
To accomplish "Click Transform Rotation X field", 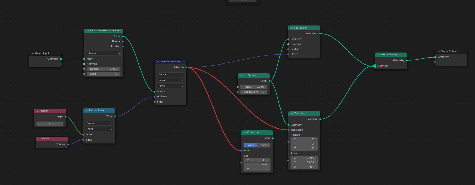I will 304,139.
